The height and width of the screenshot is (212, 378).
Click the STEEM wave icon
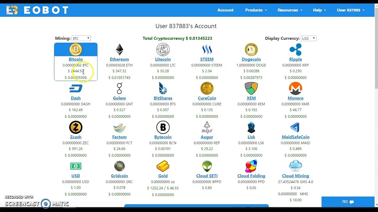(207, 49)
